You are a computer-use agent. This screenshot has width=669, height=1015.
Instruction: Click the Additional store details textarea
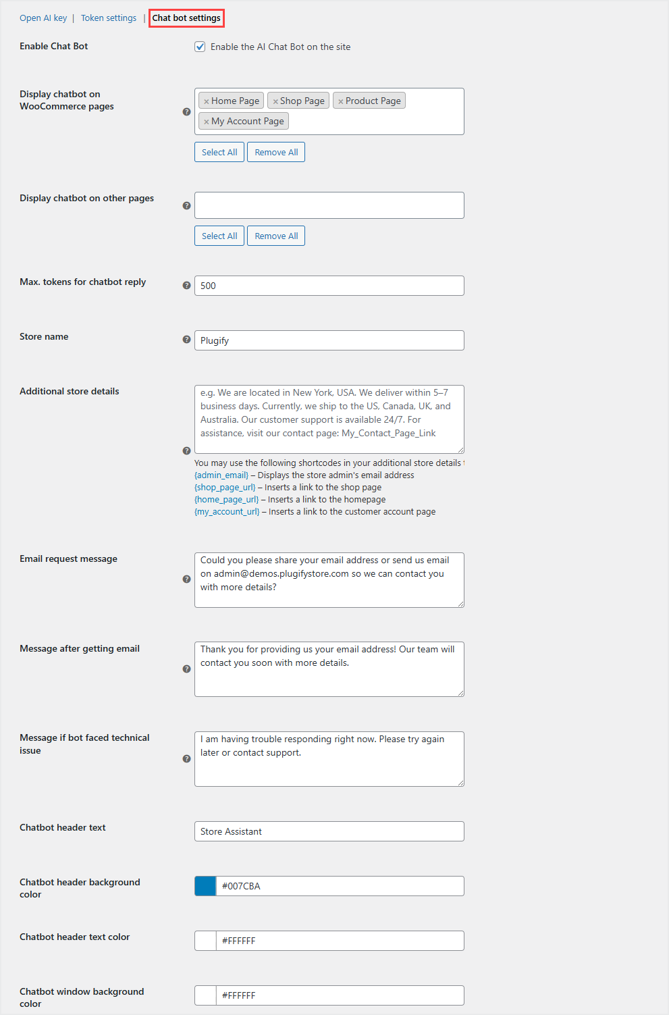point(329,419)
